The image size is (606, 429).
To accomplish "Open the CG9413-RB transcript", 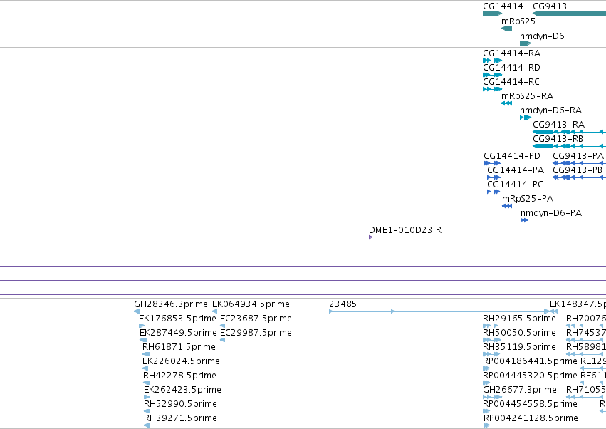I will click(x=569, y=147).
